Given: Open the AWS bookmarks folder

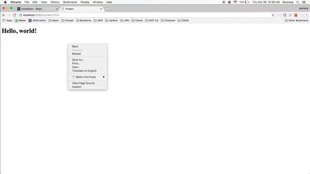Looking at the screenshot, I should pyautogui.click(x=98, y=20).
